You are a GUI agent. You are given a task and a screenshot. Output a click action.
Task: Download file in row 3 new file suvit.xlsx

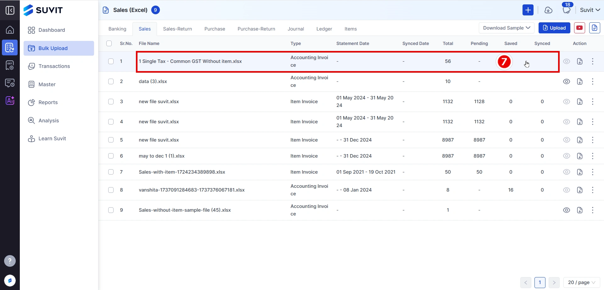click(x=580, y=102)
